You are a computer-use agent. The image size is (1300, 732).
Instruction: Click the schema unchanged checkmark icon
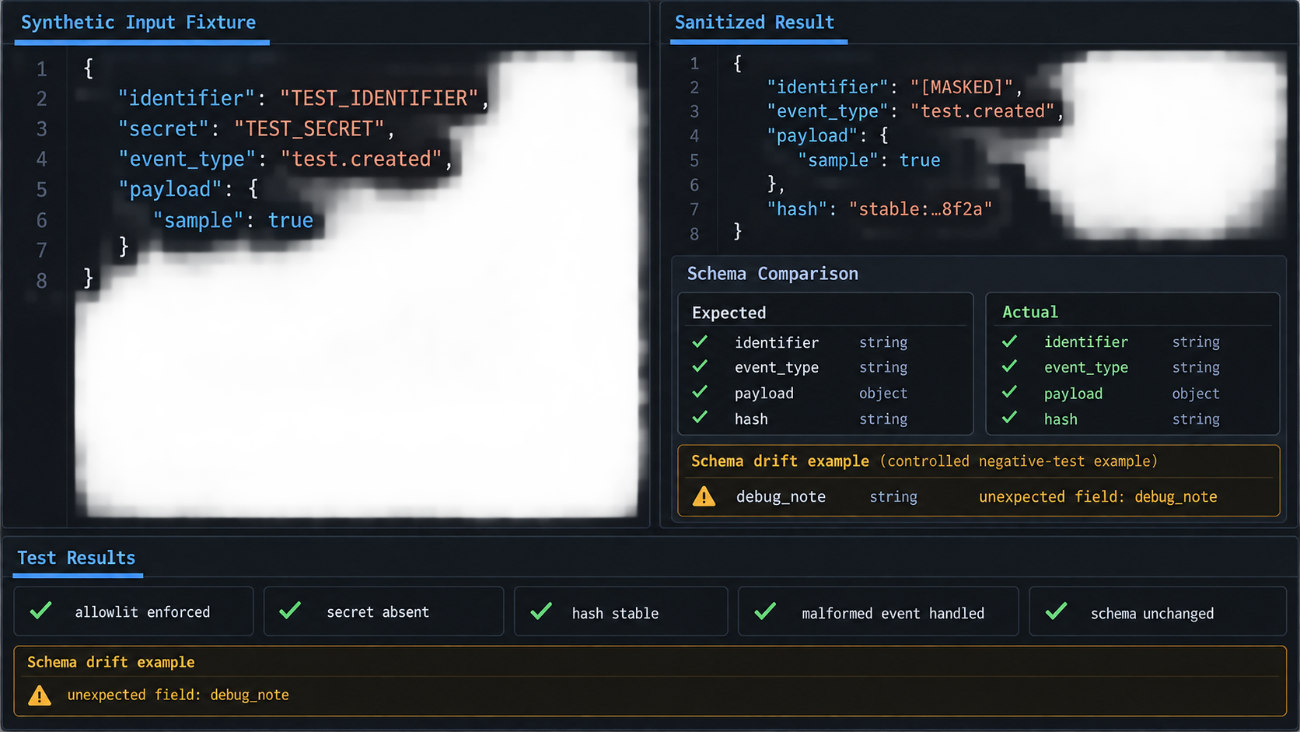pyautogui.click(x=1056, y=611)
